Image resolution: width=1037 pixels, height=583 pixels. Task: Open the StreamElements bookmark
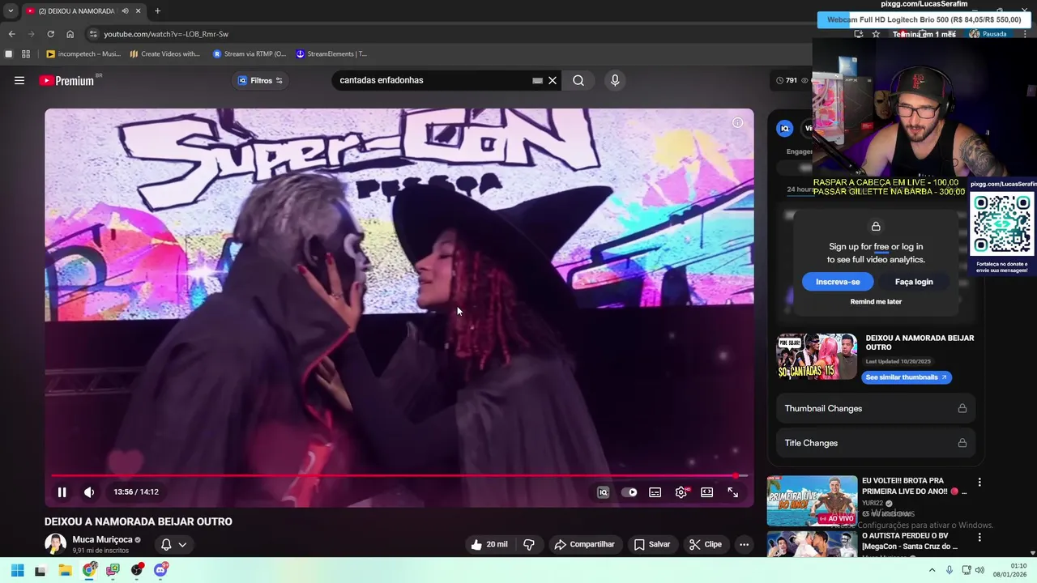click(x=331, y=54)
